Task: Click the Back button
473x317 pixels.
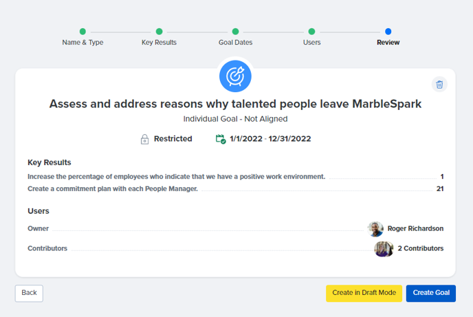Action: [29, 293]
